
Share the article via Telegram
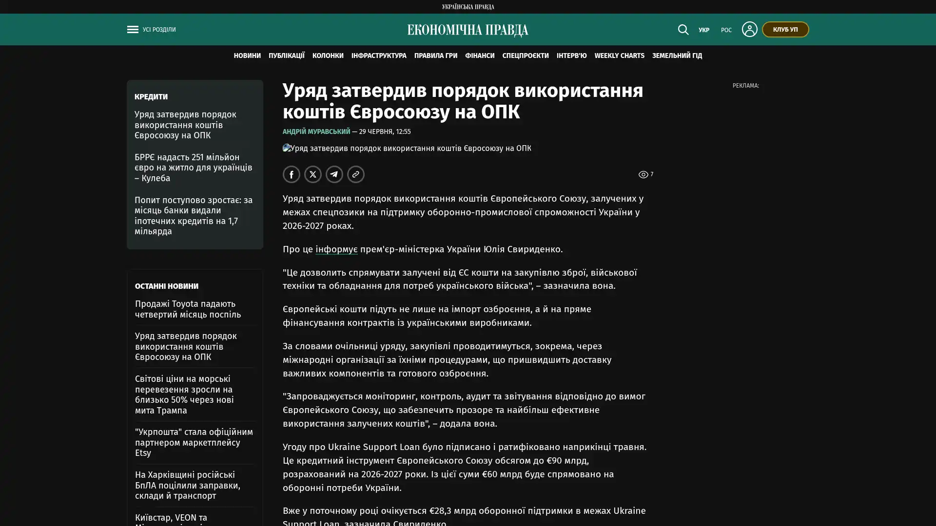tap(334, 174)
